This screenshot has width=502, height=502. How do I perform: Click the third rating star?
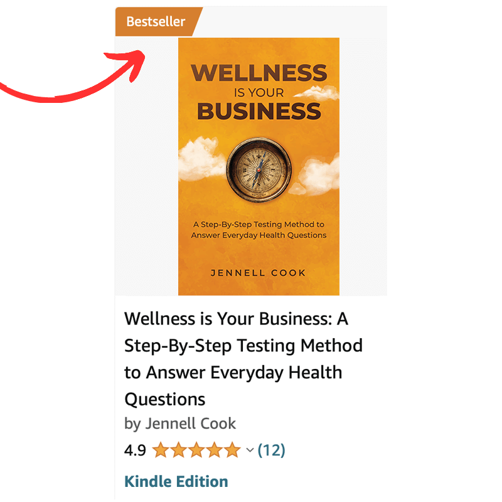pyautogui.click(x=196, y=450)
